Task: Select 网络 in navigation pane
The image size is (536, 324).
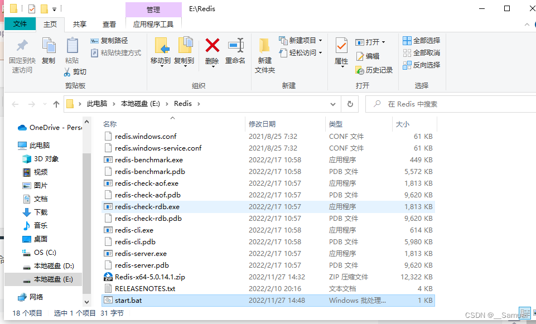Action: 31,297
